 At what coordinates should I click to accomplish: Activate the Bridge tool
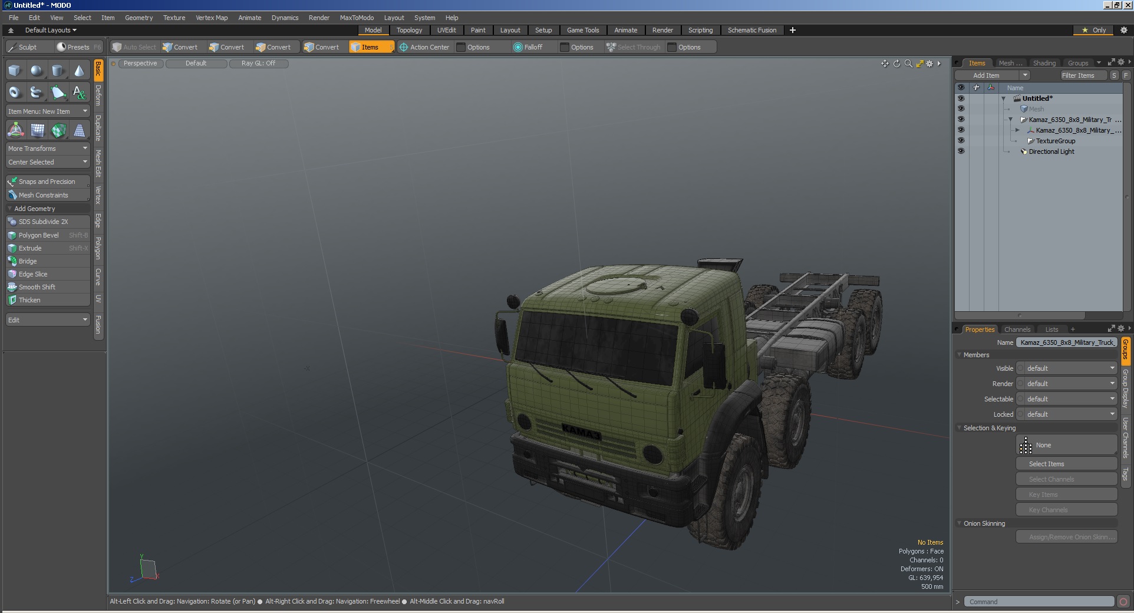pos(48,261)
